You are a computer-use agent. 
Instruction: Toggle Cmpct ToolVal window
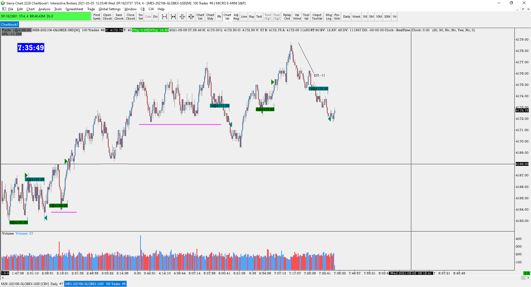click(317, 17)
